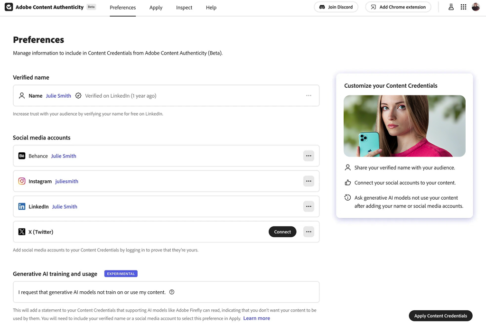The width and height of the screenshot is (486, 324).
Task: Open the Learn more link
Action: tap(257, 318)
